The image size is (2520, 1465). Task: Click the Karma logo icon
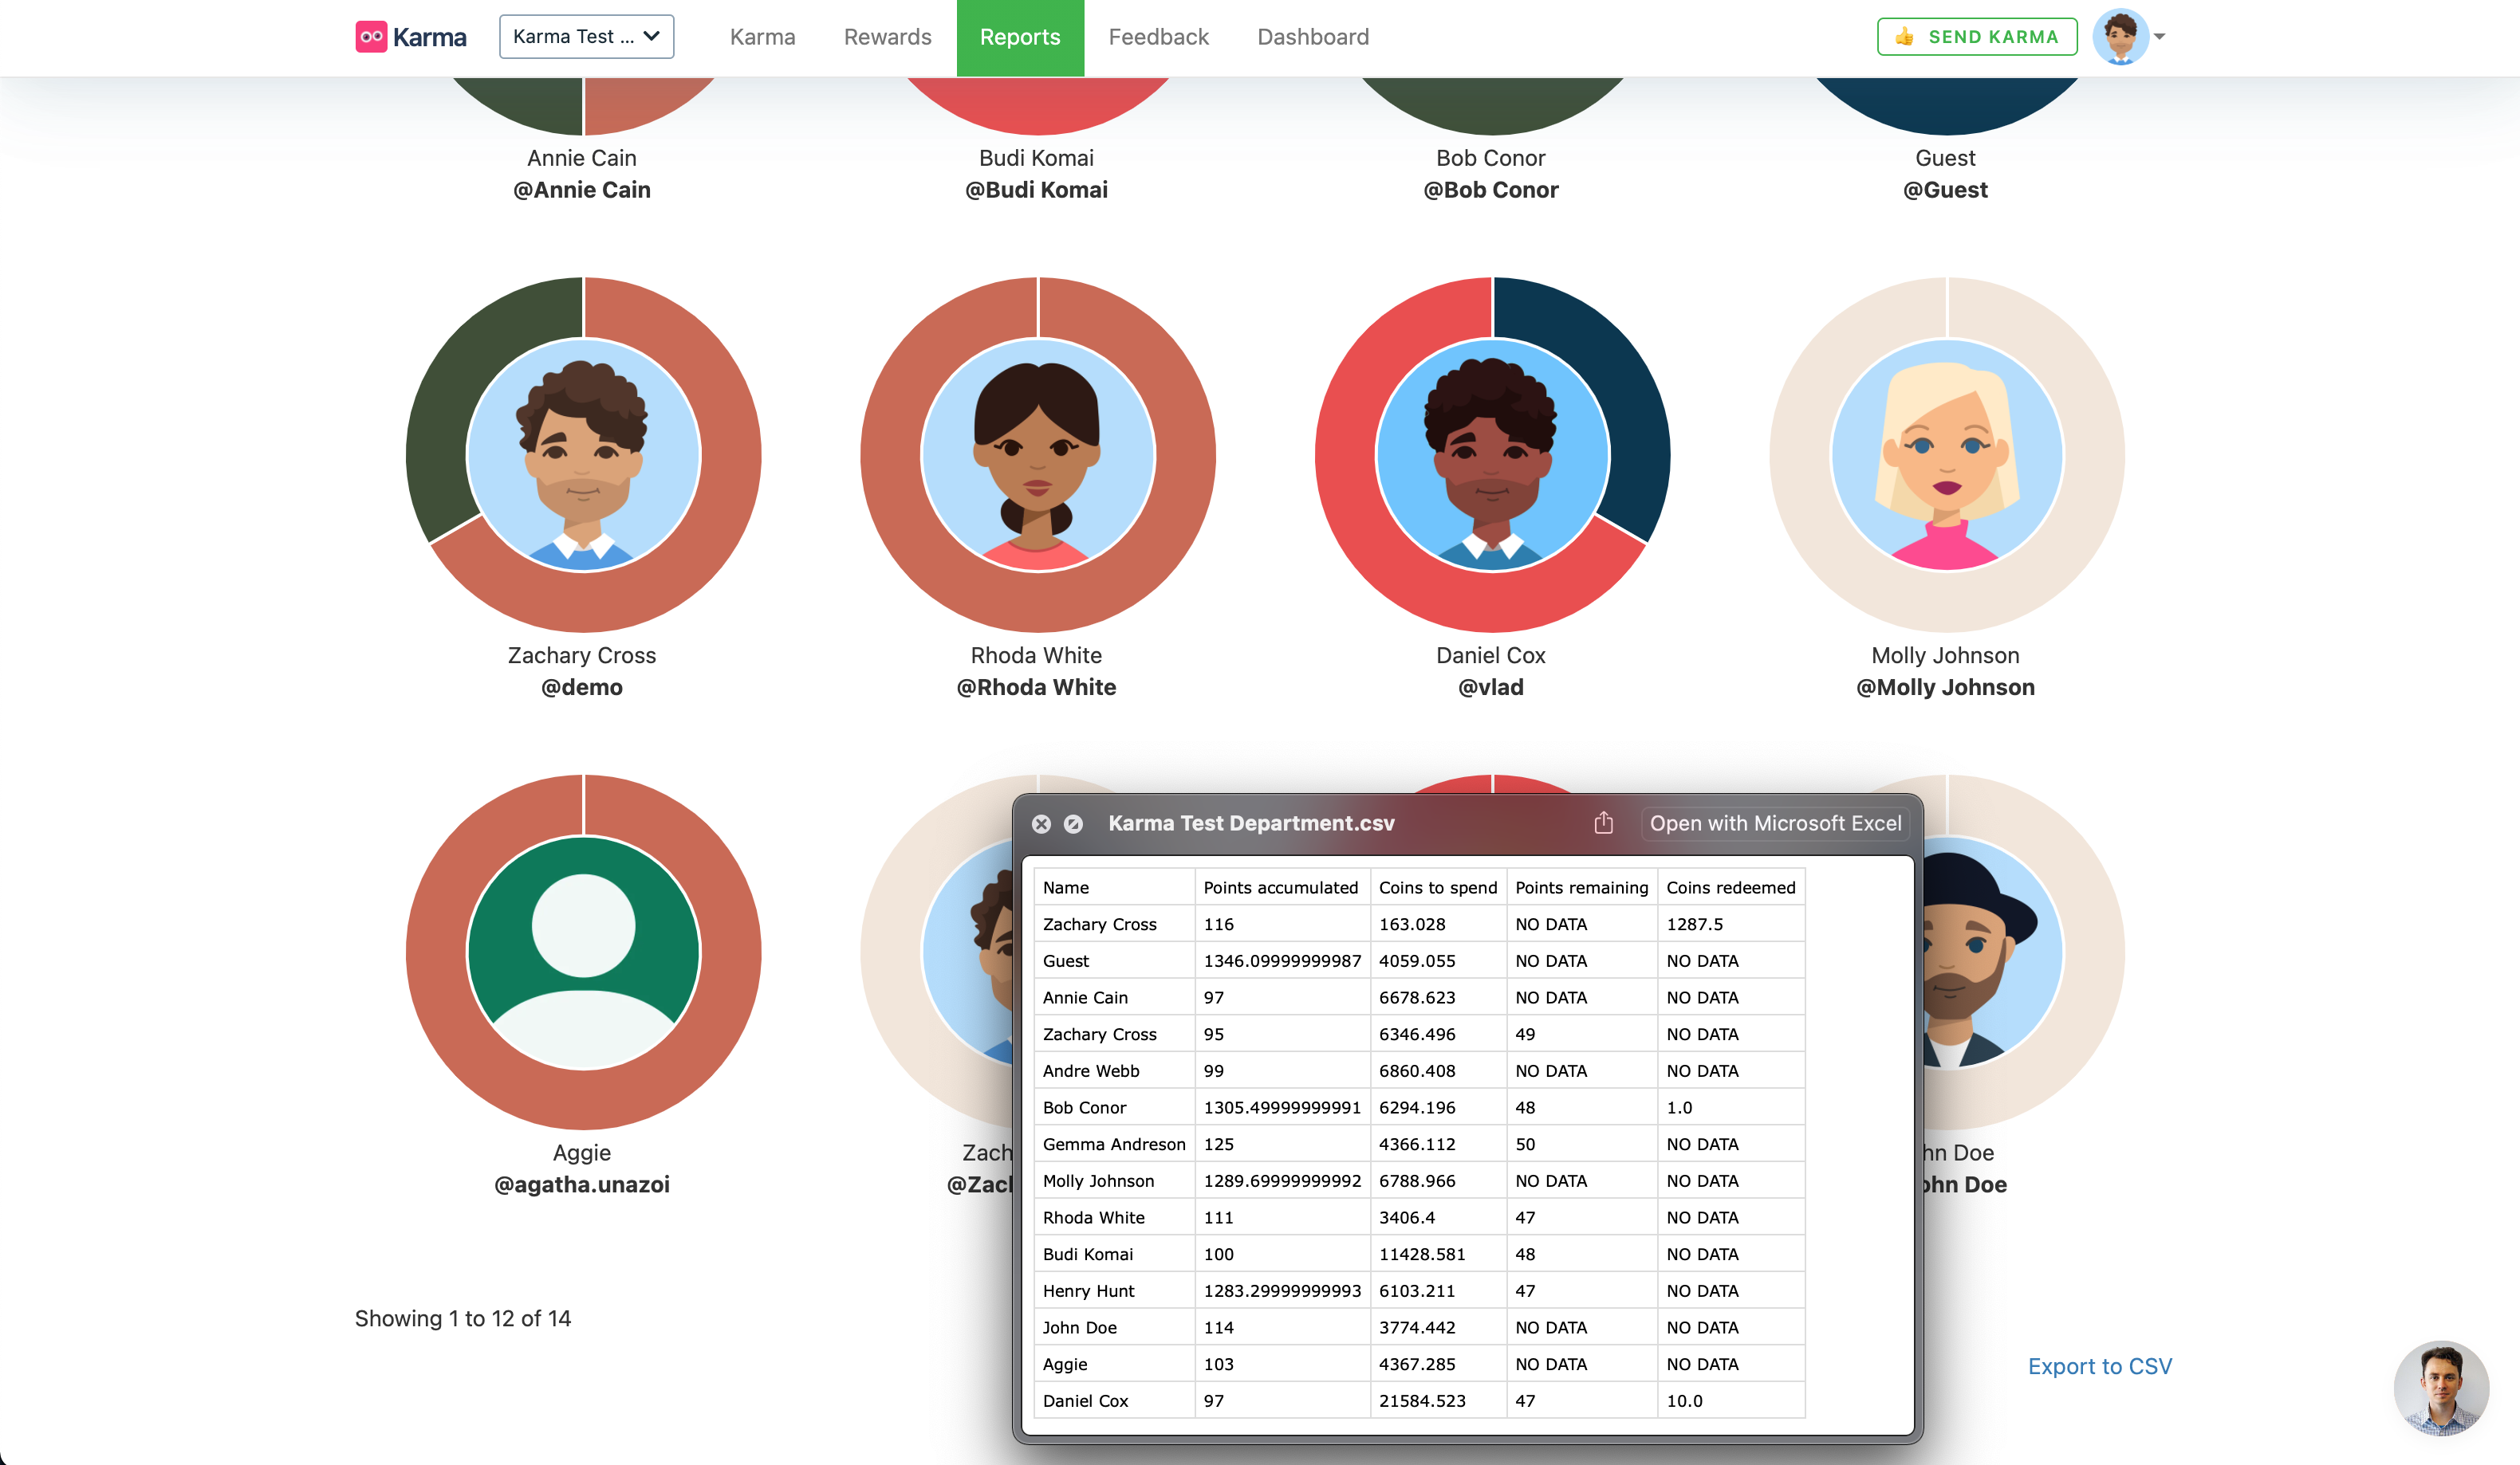click(x=371, y=37)
